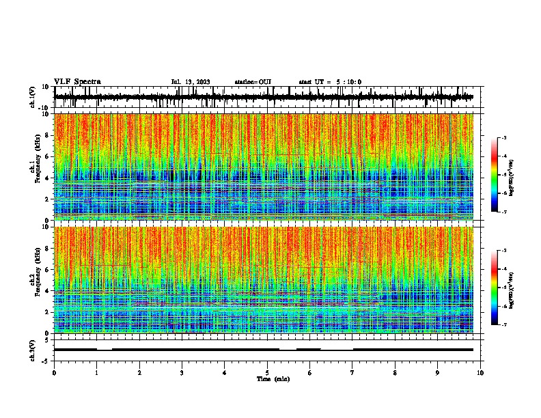
Task: Click the "-5" tick on ch.3(V) axis
Action: point(46,361)
